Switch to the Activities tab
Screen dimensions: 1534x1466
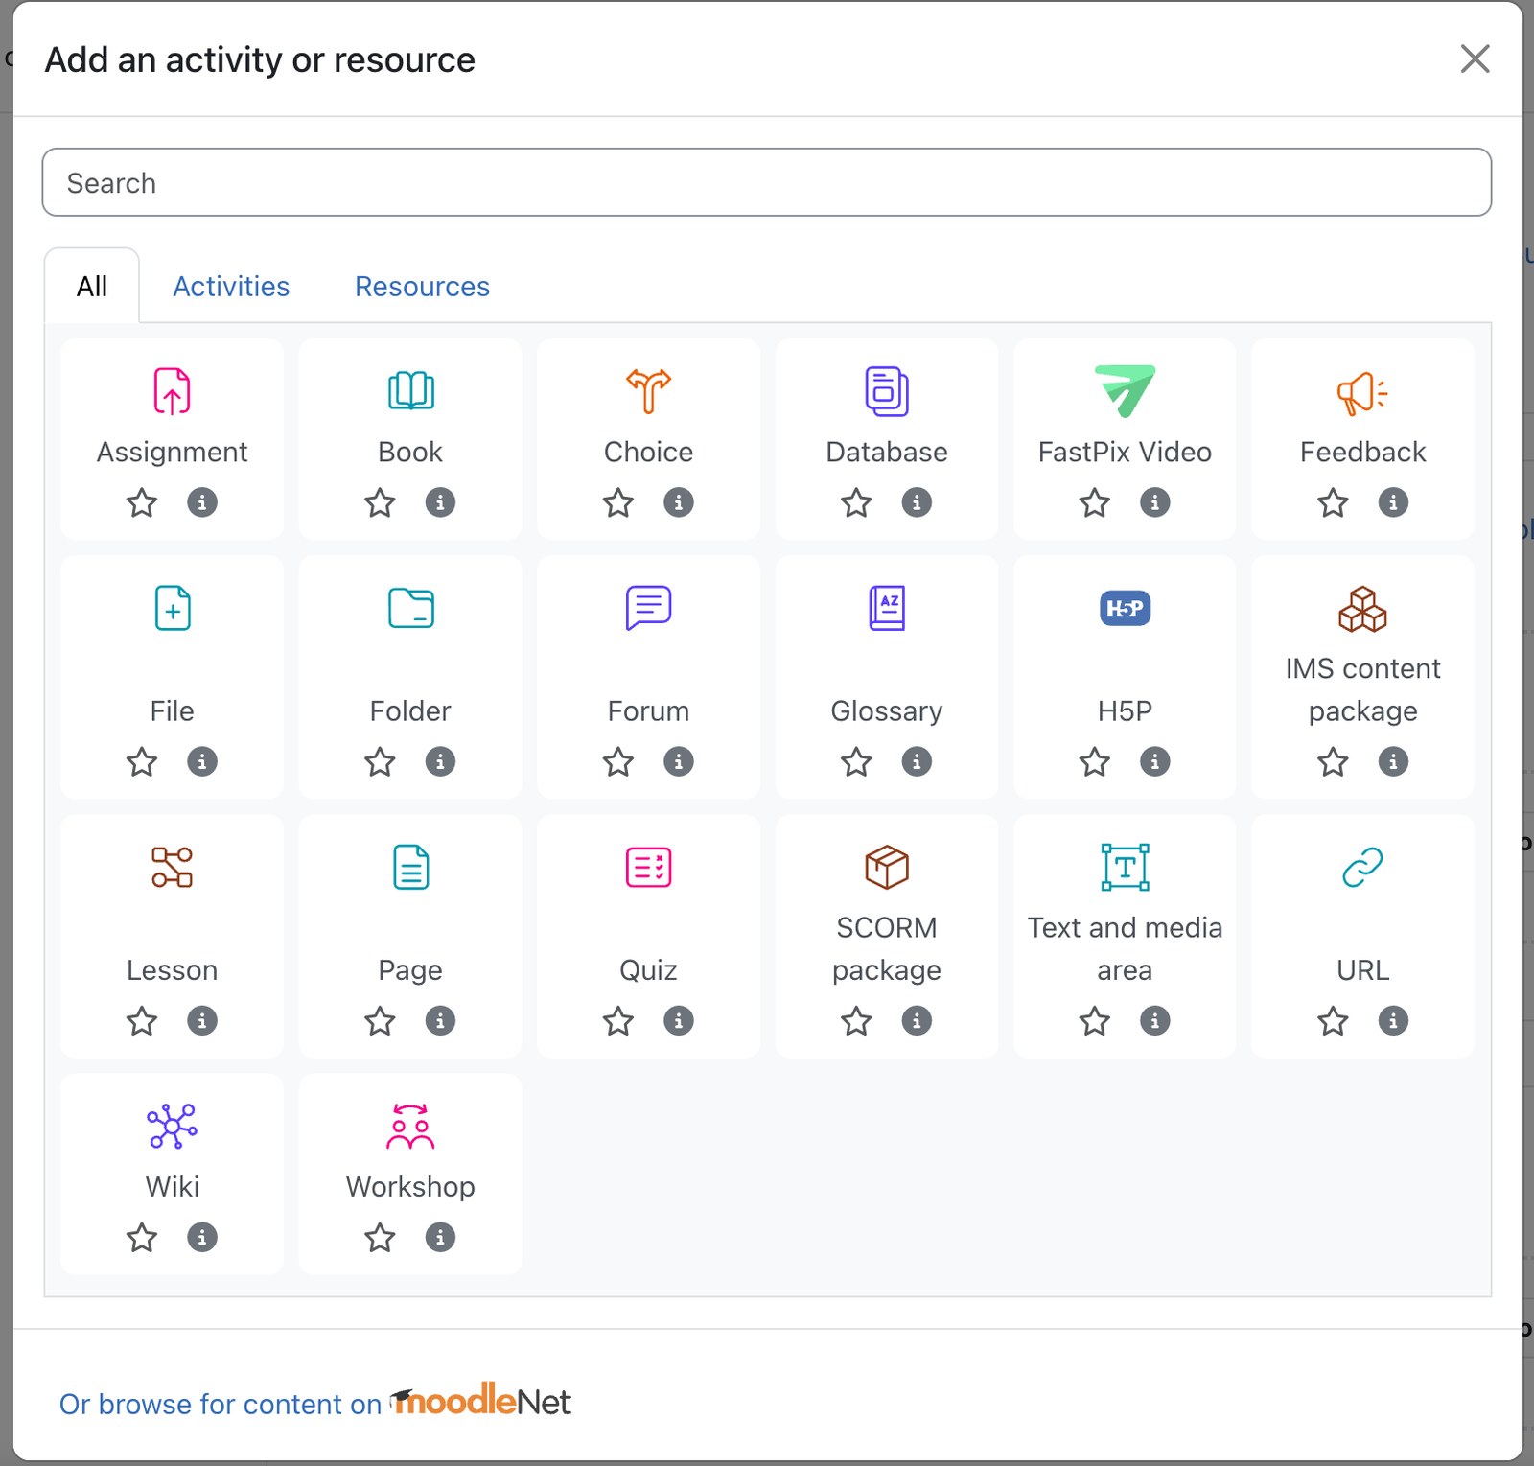click(231, 287)
